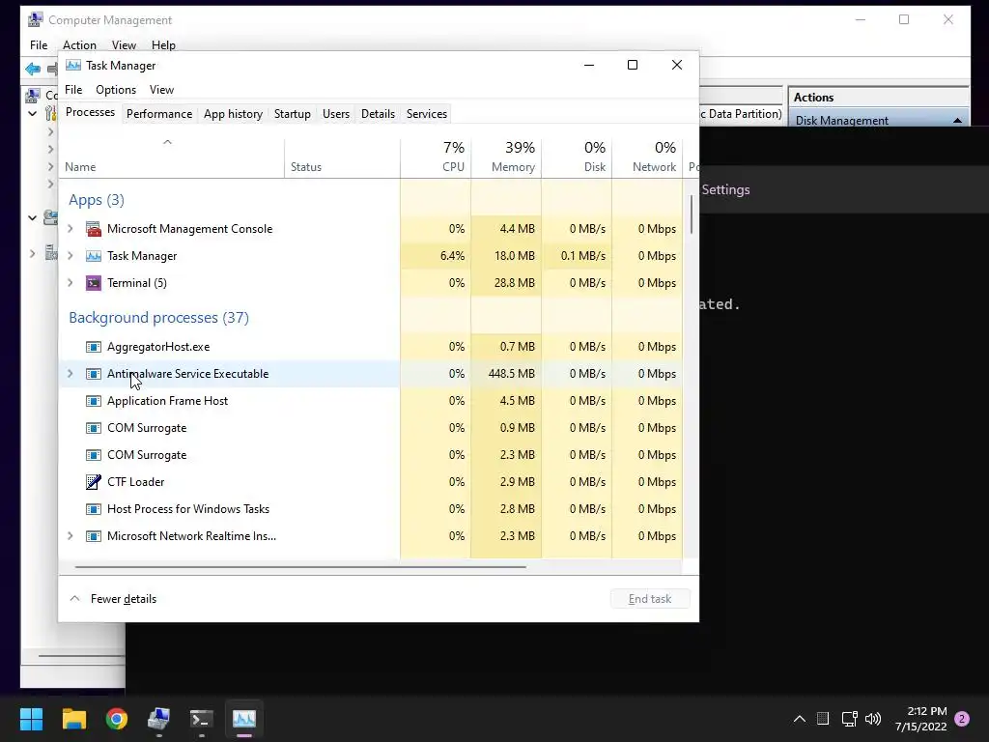Expand the Terminal (5) process group
Viewport: 989px width, 742px height.
coord(70,283)
